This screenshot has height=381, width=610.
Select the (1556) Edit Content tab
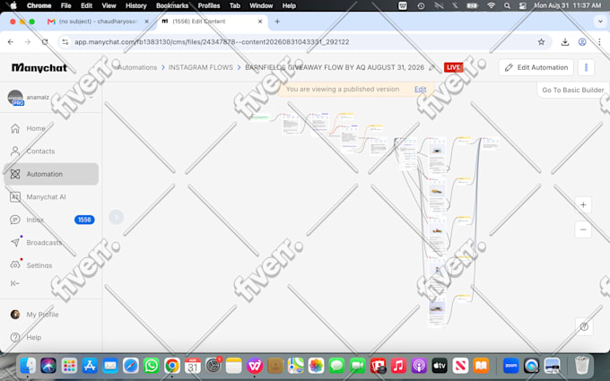(212, 22)
